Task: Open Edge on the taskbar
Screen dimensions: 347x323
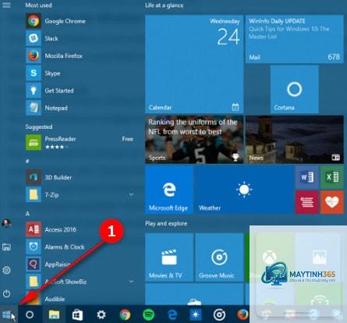Action: pyautogui.click(x=172, y=314)
